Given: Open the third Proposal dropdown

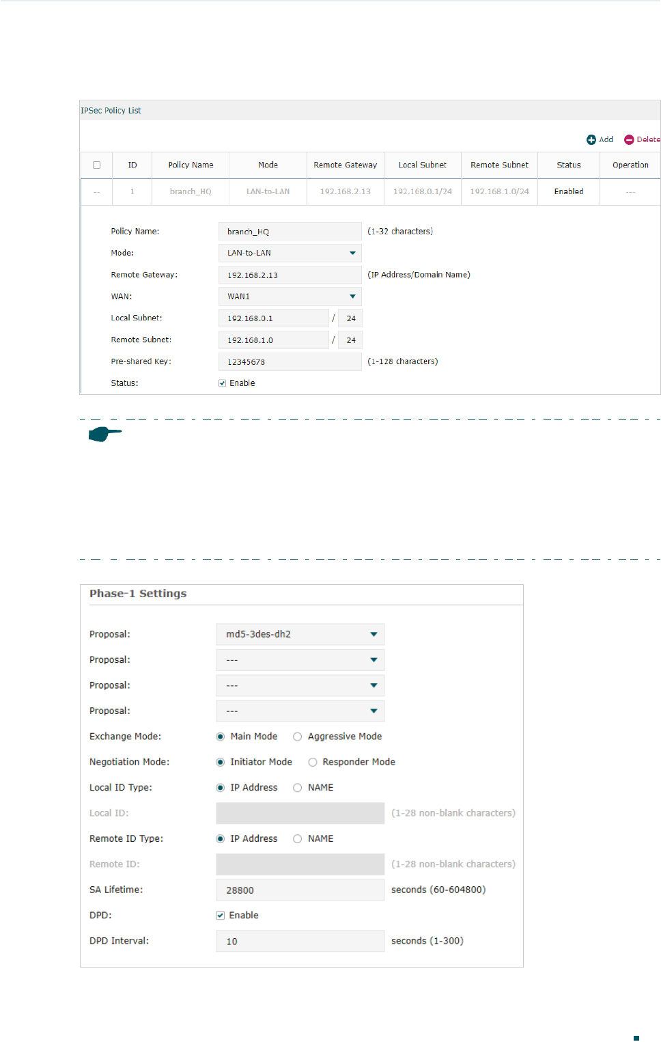Looking at the screenshot, I should 300,685.
